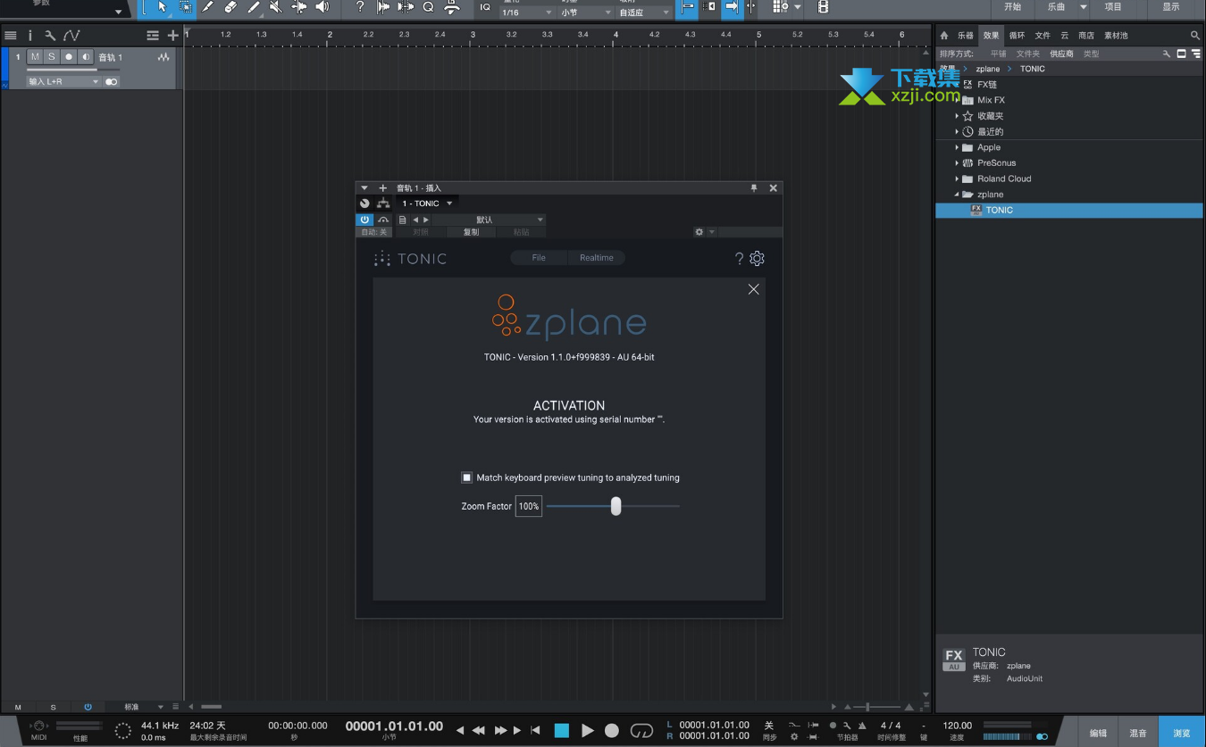Image resolution: width=1206 pixels, height=747 pixels.
Task: Show automation with the curve icon
Action: point(71,36)
